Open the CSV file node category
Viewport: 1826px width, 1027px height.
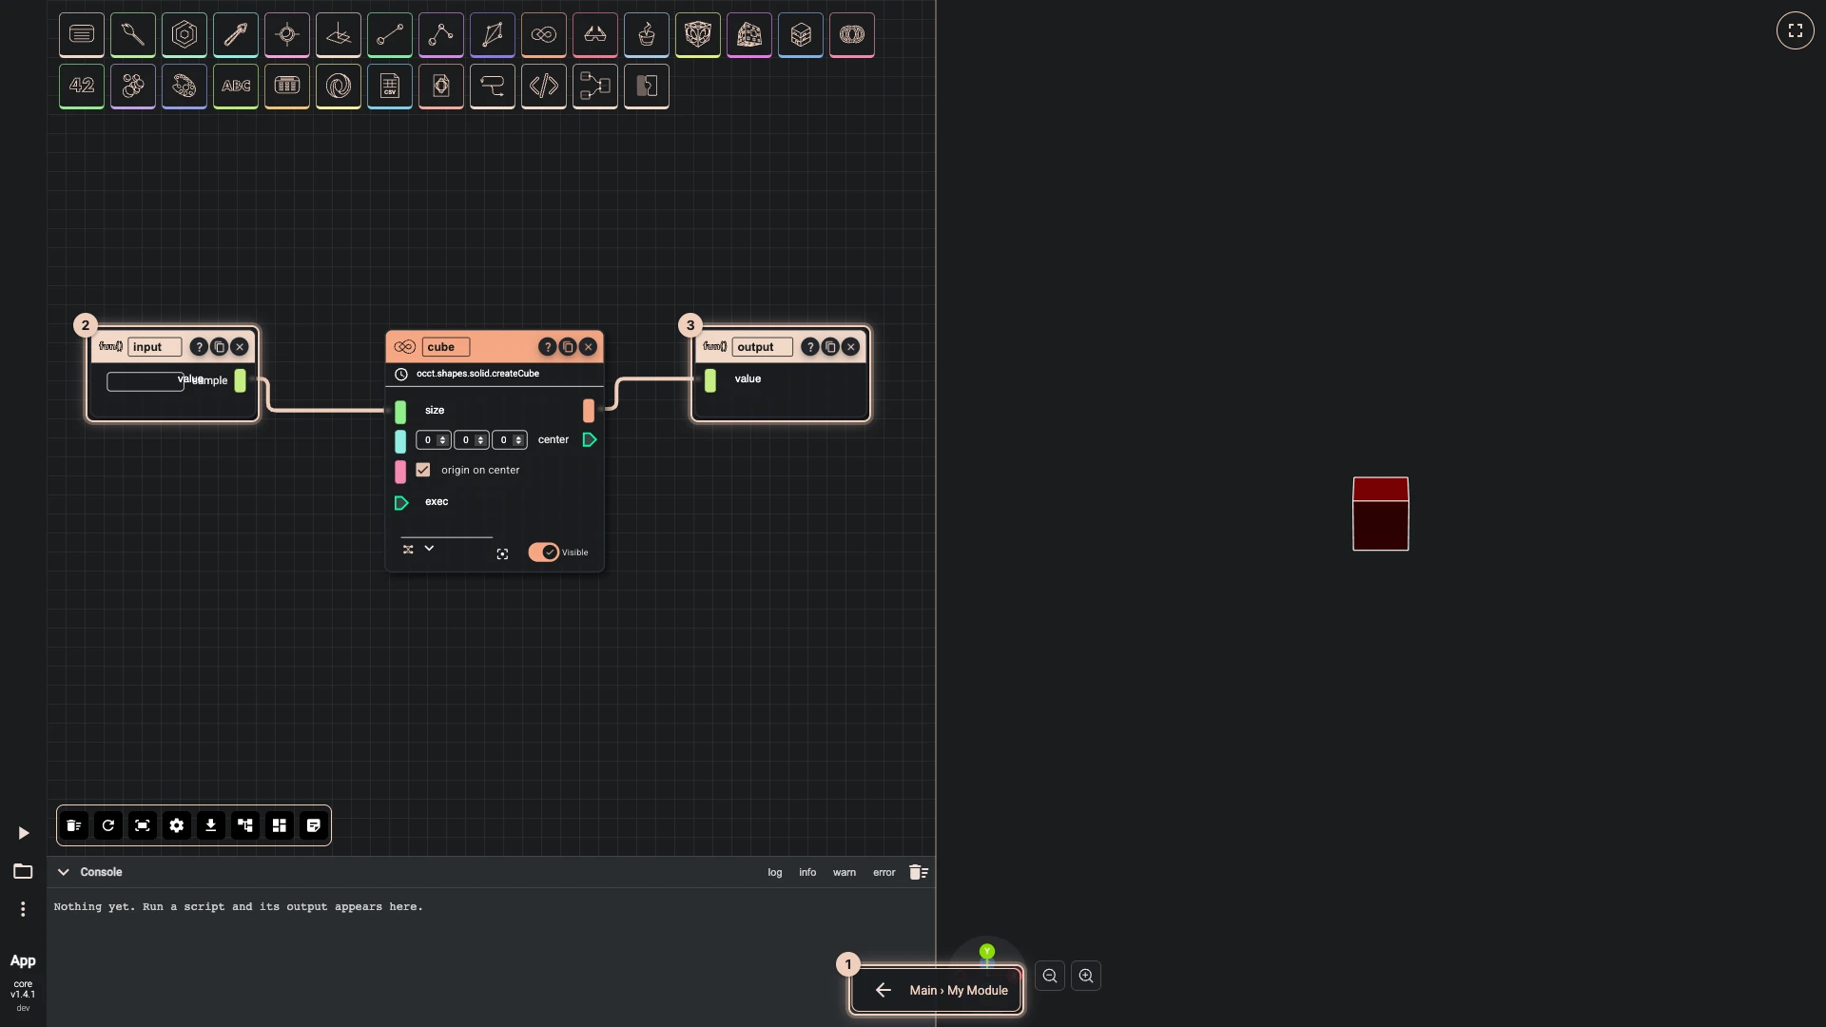click(390, 87)
